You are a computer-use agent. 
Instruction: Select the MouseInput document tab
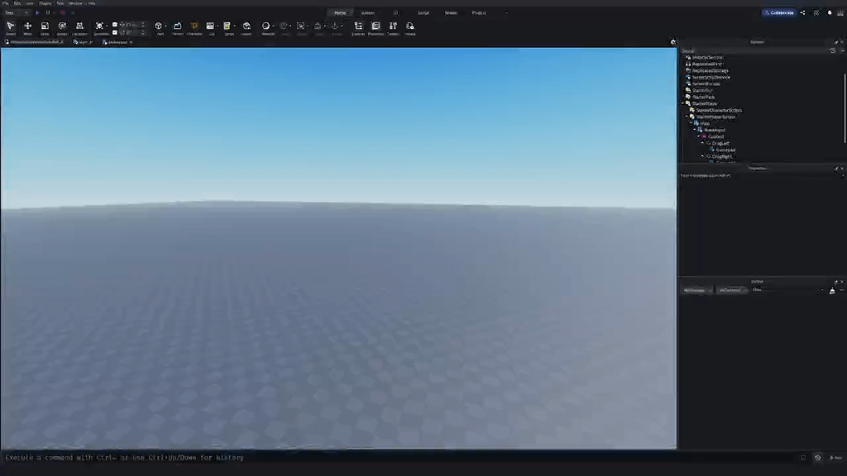pyautogui.click(x=117, y=42)
